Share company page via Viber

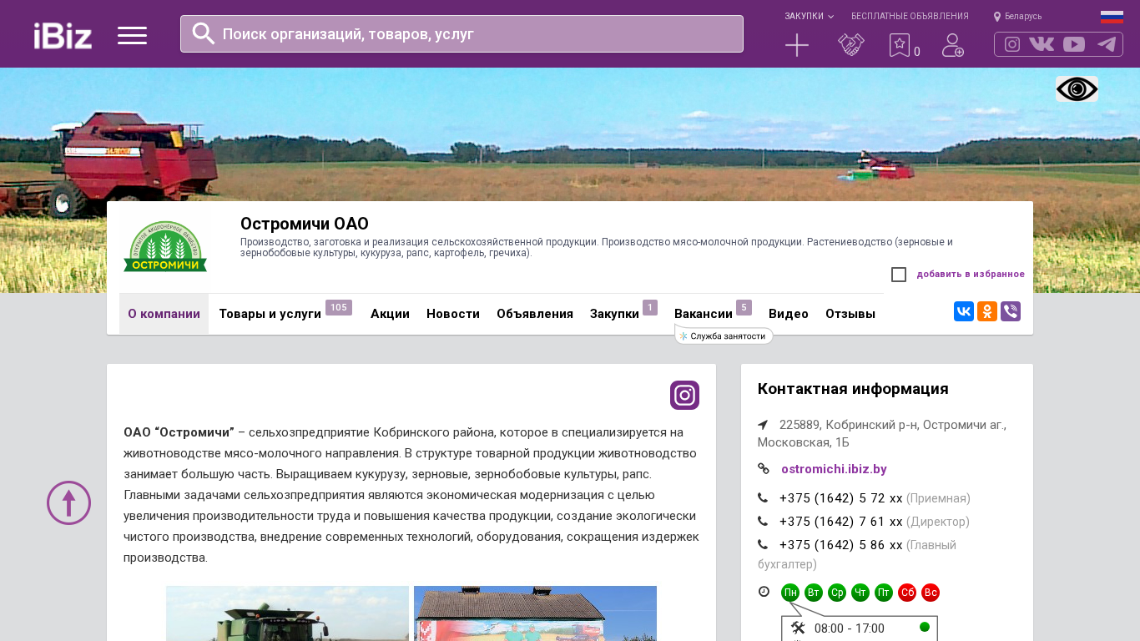click(x=1011, y=311)
